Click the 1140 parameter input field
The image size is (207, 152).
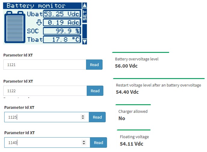pos(47,142)
